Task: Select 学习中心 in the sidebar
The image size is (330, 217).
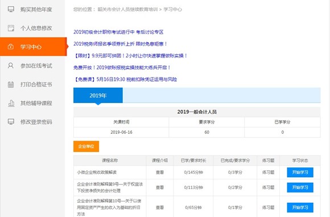Action: (x=33, y=47)
